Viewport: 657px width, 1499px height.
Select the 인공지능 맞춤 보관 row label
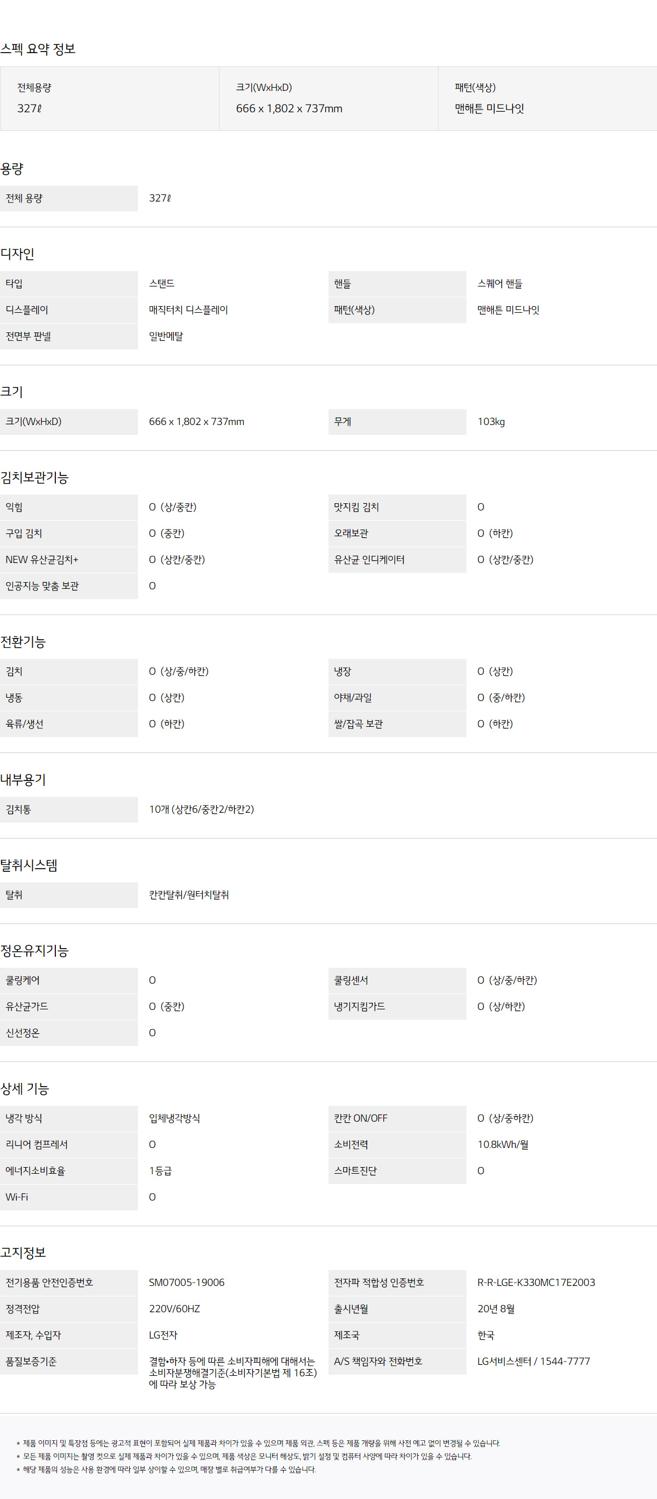[42, 586]
